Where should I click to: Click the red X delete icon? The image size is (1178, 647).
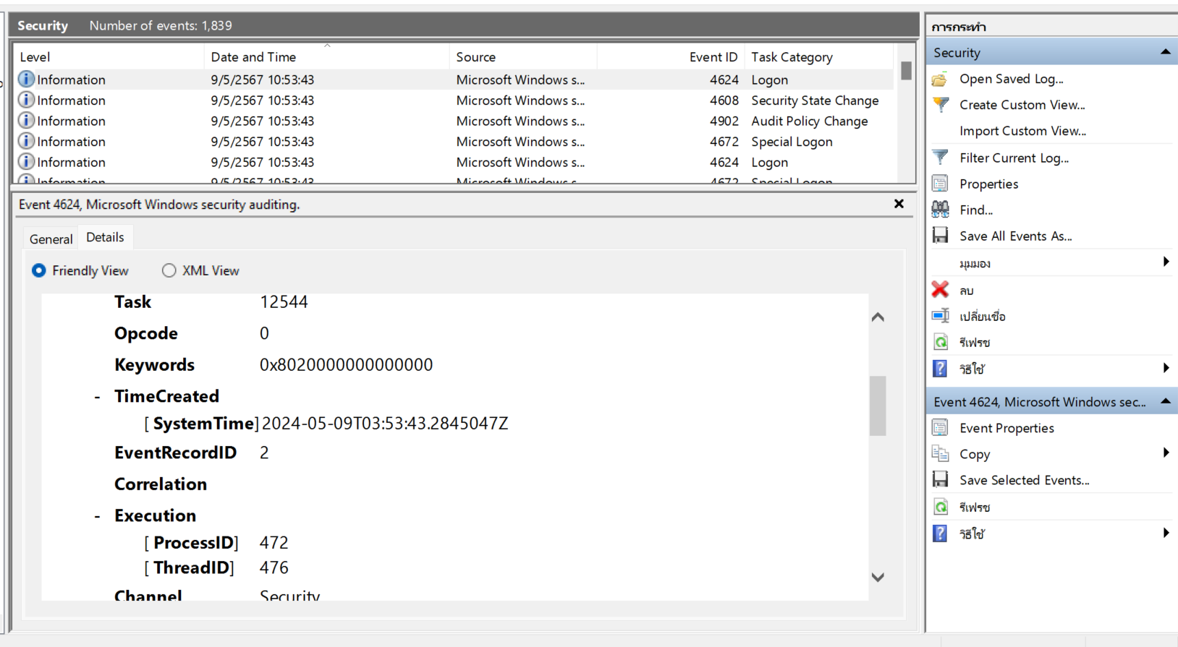click(x=940, y=290)
